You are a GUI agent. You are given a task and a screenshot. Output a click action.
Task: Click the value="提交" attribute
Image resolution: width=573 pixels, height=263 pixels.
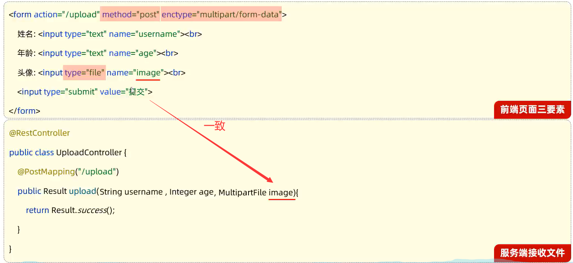pyautogui.click(x=124, y=92)
